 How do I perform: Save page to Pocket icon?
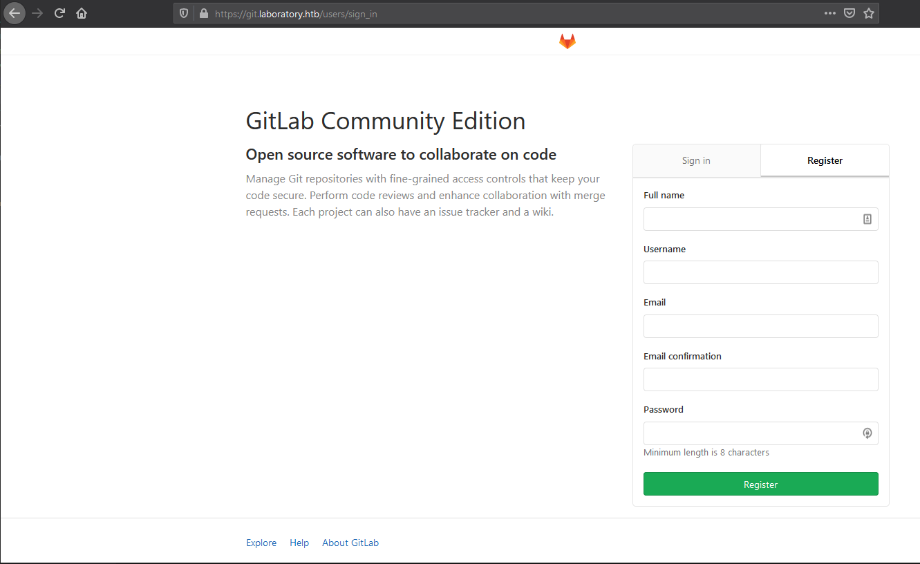(x=849, y=13)
